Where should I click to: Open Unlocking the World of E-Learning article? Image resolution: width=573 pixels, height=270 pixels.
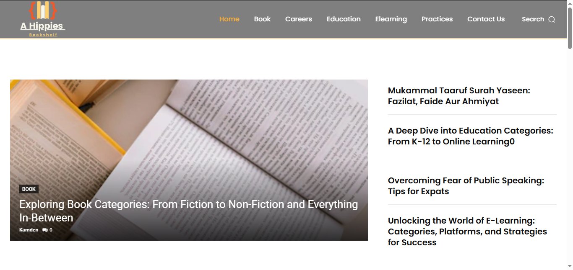click(x=467, y=231)
